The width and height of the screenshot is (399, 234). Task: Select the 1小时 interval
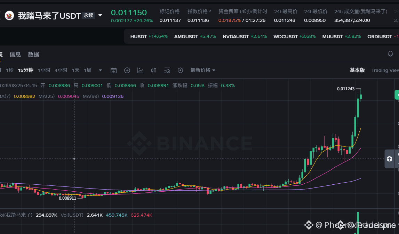(x=44, y=70)
